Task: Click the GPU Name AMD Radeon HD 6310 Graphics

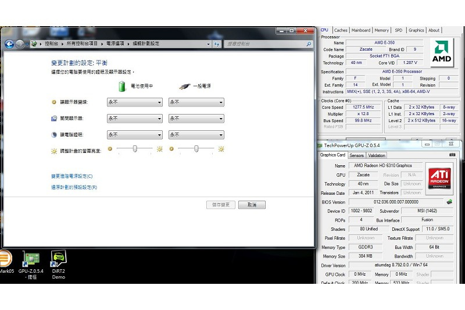Action: pyautogui.click(x=385, y=166)
